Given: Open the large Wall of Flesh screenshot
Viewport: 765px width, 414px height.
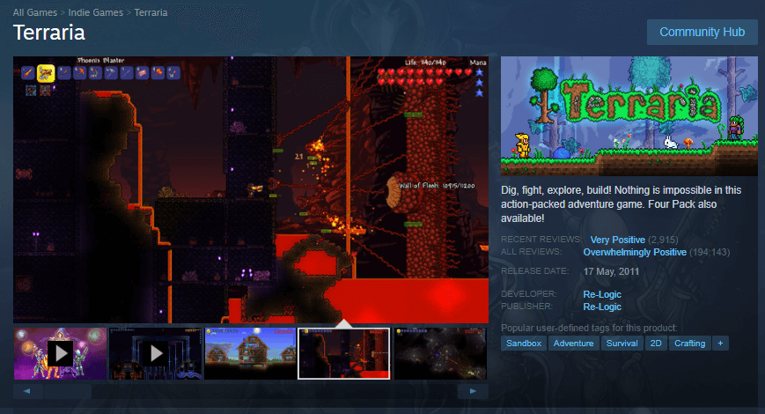Looking at the screenshot, I should tap(251, 189).
